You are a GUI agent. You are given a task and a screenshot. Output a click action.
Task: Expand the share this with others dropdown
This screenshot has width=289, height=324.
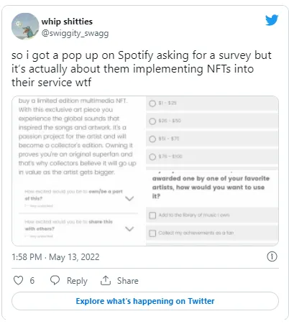pos(129,229)
